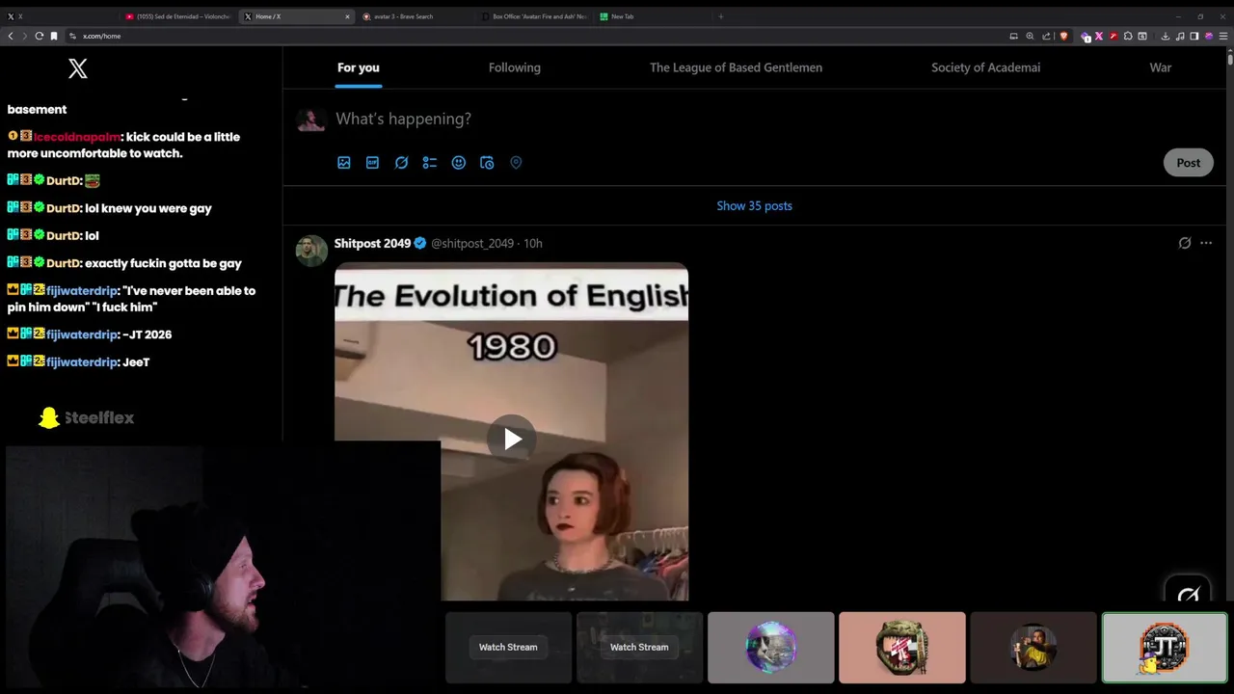Open the Brave profile avatar icon
This screenshot has height=694, width=1234.
point(1209,36)
